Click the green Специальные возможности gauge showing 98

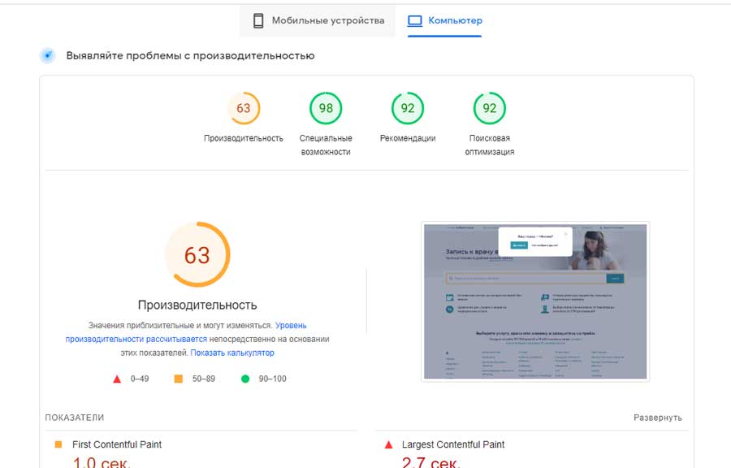tap(325, 106)
